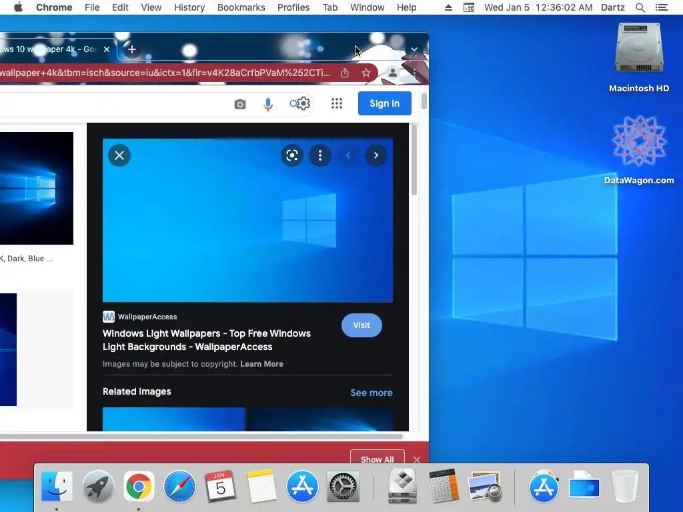
Task: Click the keyboard input icon in menu bar
Action: (469, 7)
